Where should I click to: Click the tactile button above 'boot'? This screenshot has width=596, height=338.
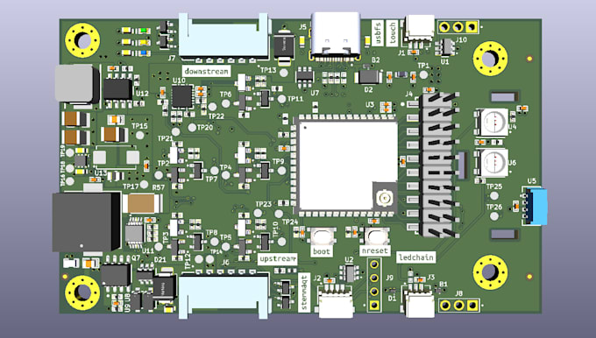(x=323, y=236)
